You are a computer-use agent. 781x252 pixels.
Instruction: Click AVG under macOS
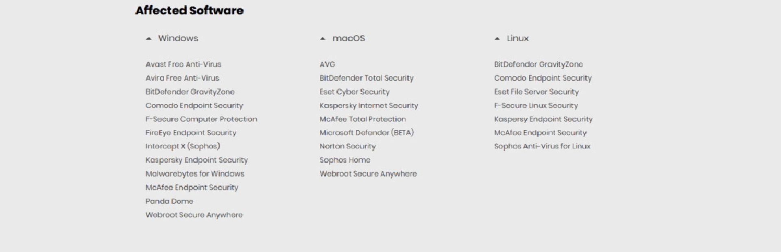click(327, 64)
